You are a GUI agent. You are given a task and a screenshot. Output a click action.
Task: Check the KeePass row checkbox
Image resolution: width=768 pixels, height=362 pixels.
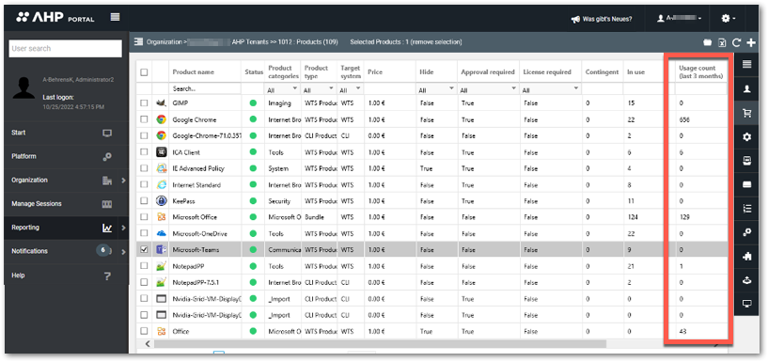(144, 201)
